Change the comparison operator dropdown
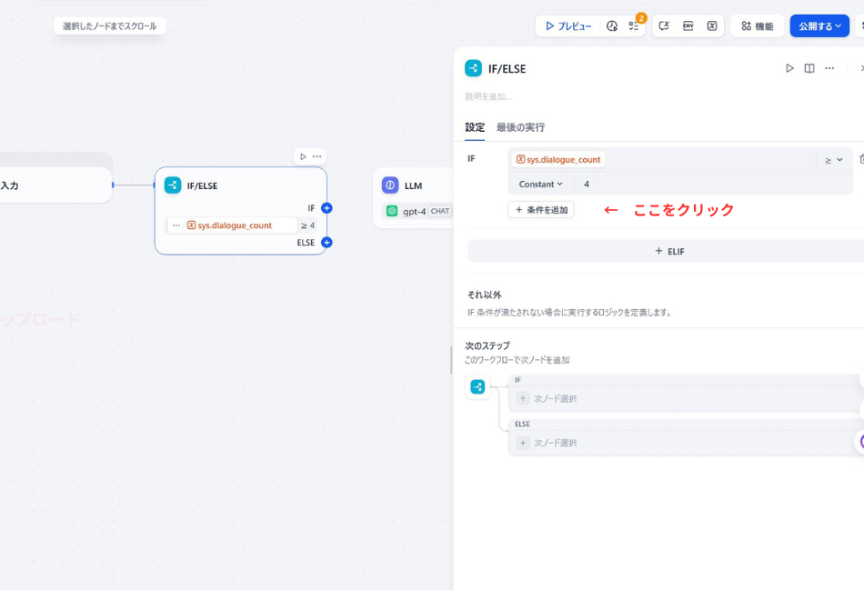This screenshot has height=591, width=864. pos(833,158)
